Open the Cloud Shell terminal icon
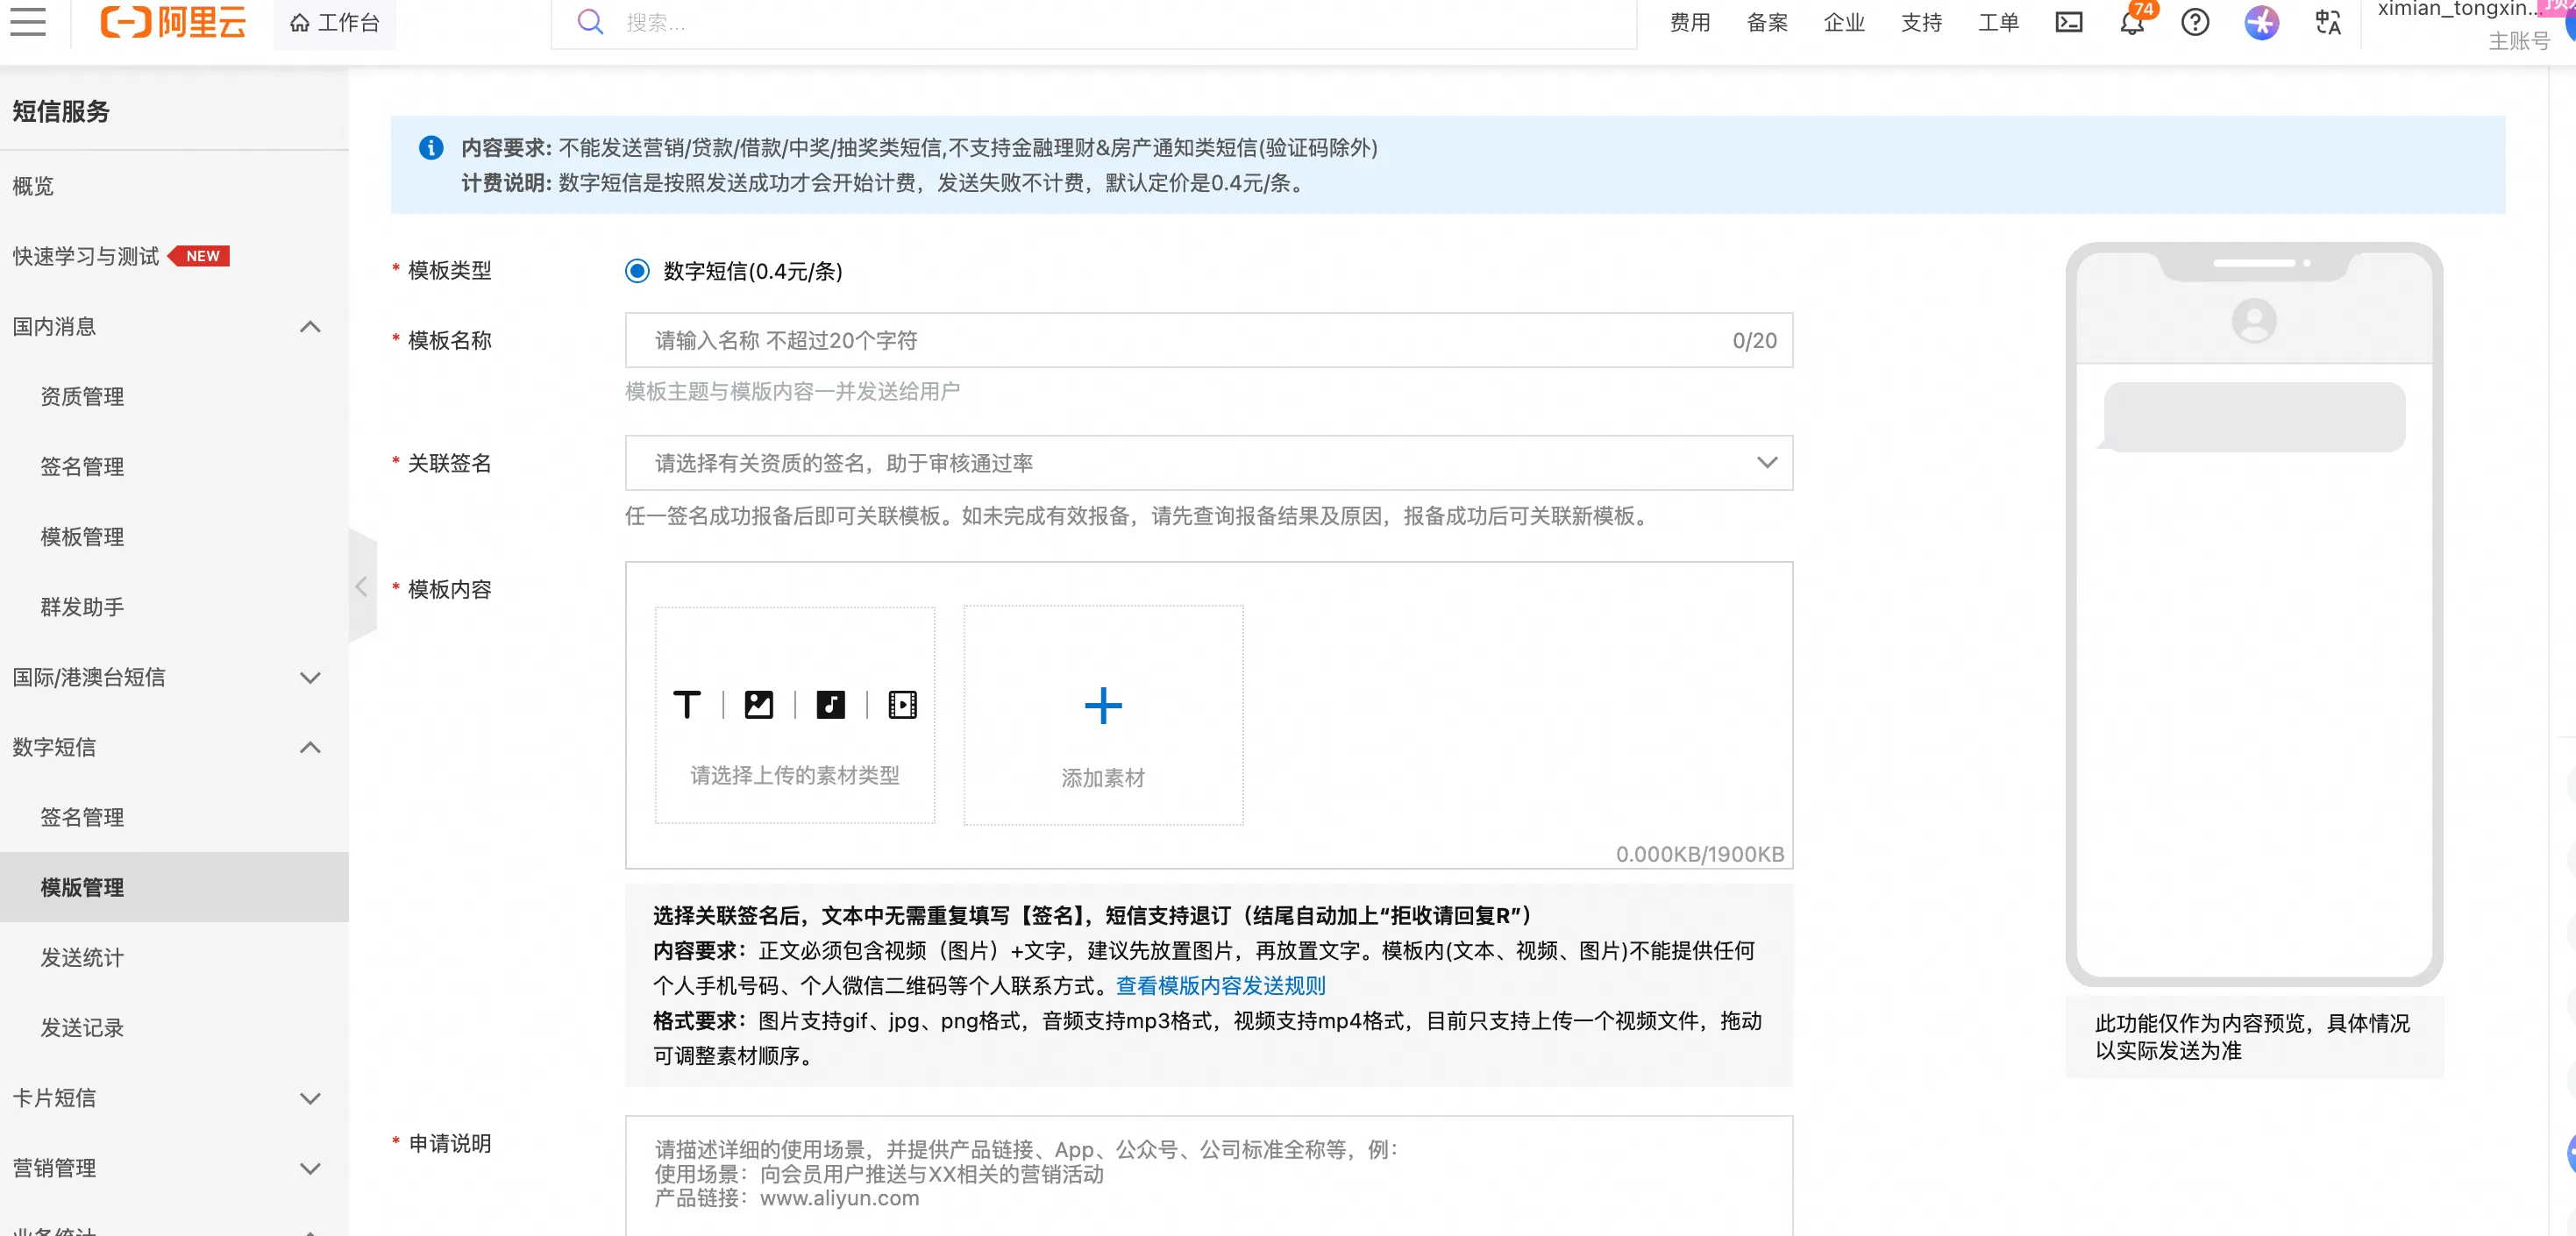Viewport: 2576px width, 1236px height. (2069, 22)
